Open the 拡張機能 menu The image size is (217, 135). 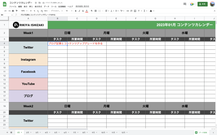62,6
